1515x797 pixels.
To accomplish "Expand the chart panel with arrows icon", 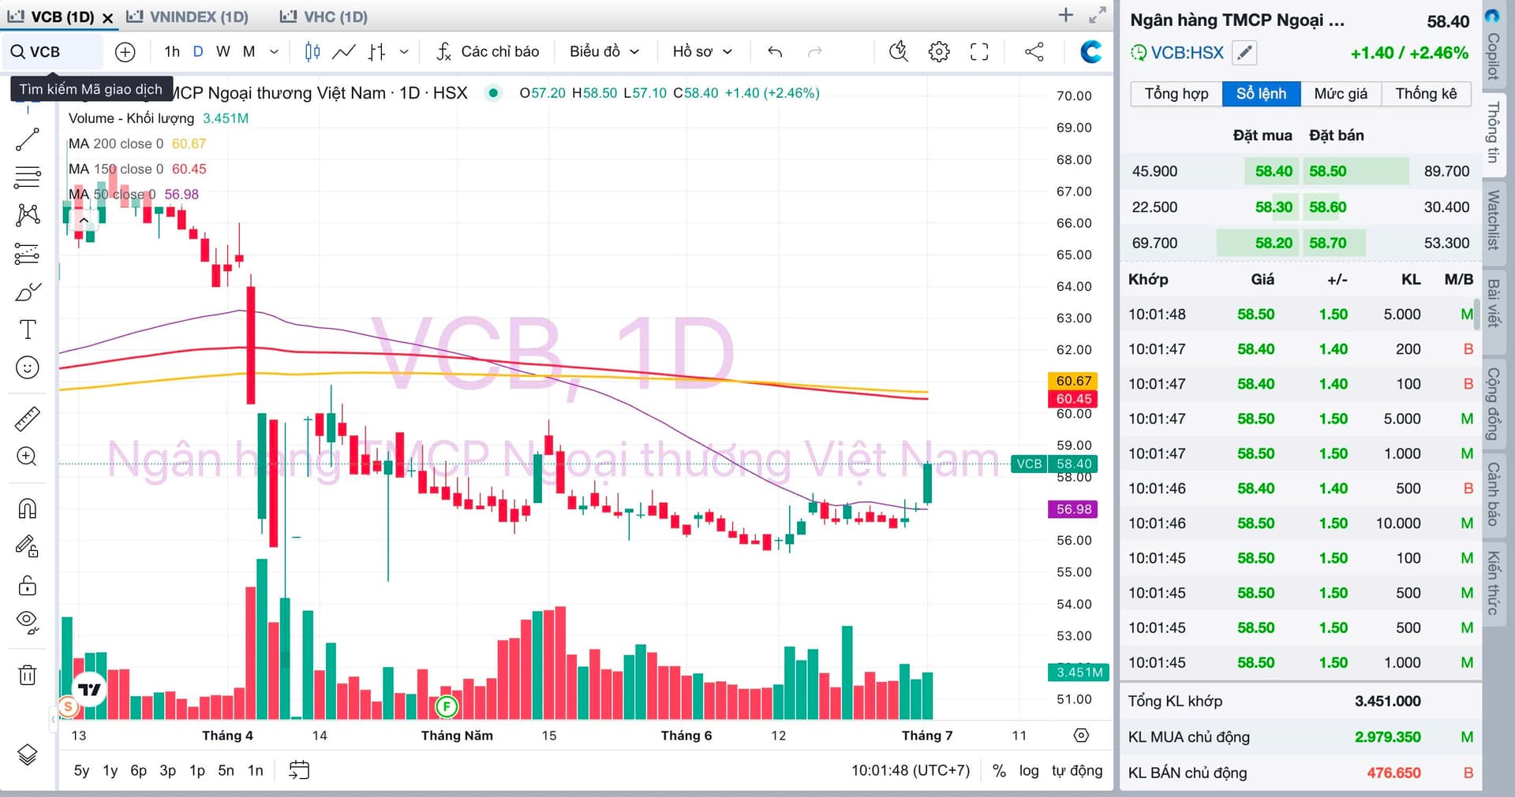I will tap(1098, 15).
